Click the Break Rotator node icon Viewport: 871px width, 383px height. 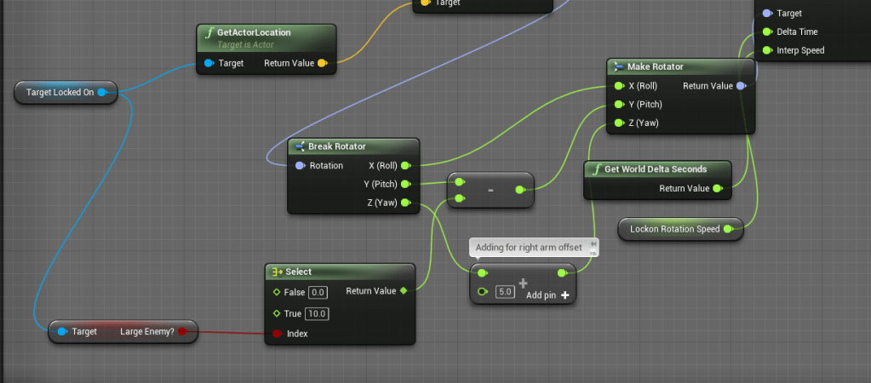pos(299,146)
